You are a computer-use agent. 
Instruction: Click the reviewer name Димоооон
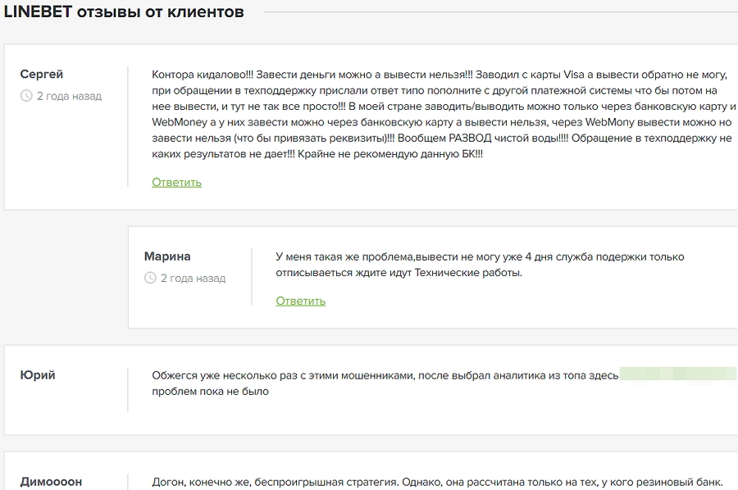pyautogui.click(x=51, y=482)
